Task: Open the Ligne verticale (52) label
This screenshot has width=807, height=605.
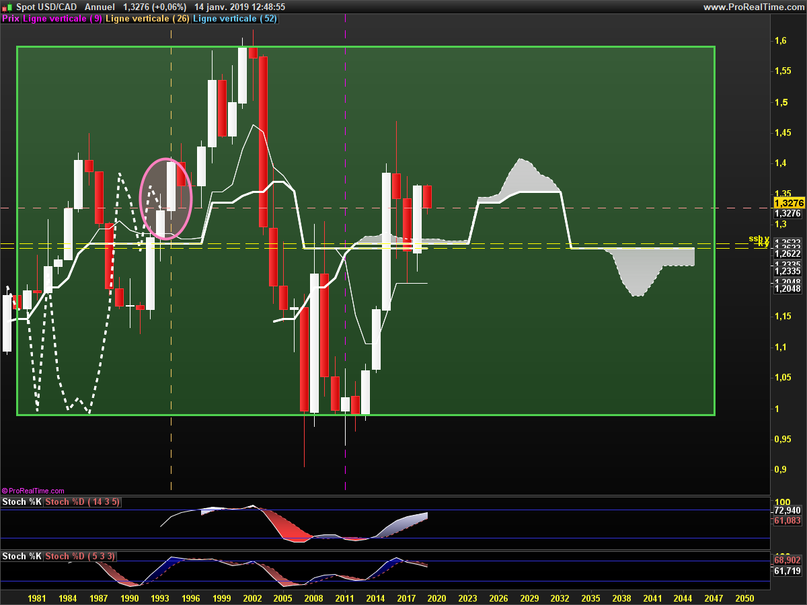Action: [235, 19]
